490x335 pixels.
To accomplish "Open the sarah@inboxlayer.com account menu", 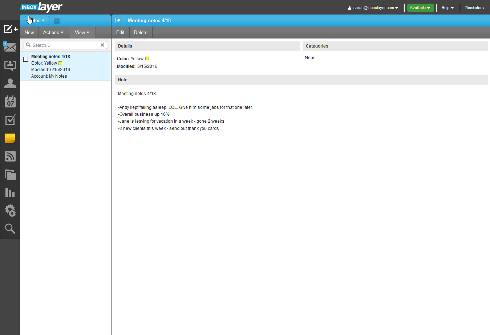I will tap(373, 8).
